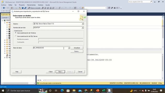Open the Archivo menu
Viewport: 165px width, 93px height.
click(4, 5)
